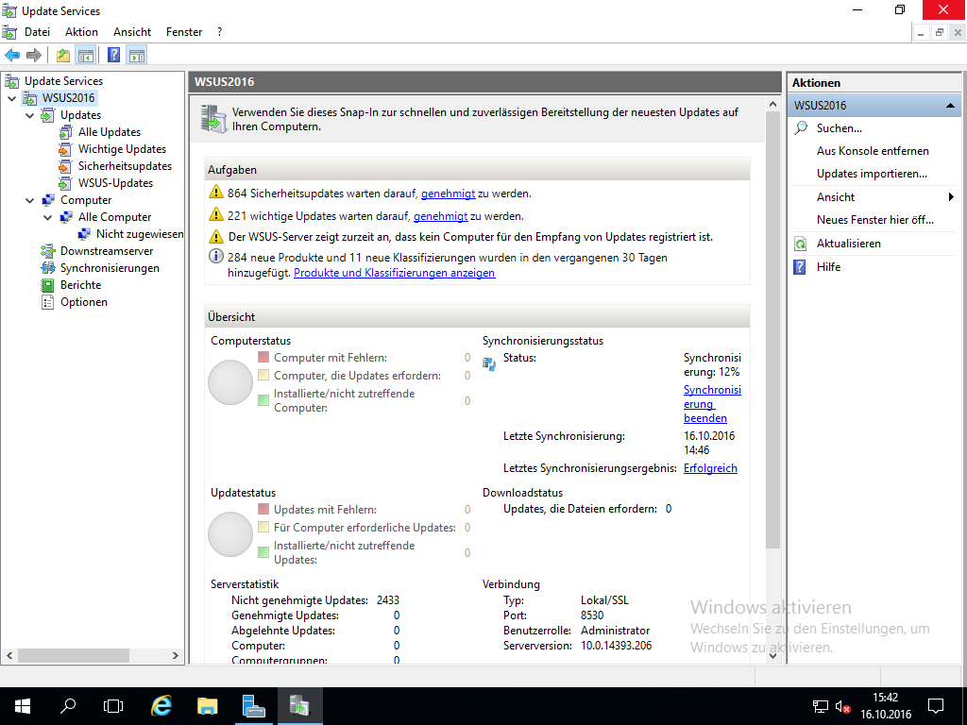This screenshot has height=725, width=967.
Task: Collapse the Alle Computer tree node
Action: click(47, 217)
